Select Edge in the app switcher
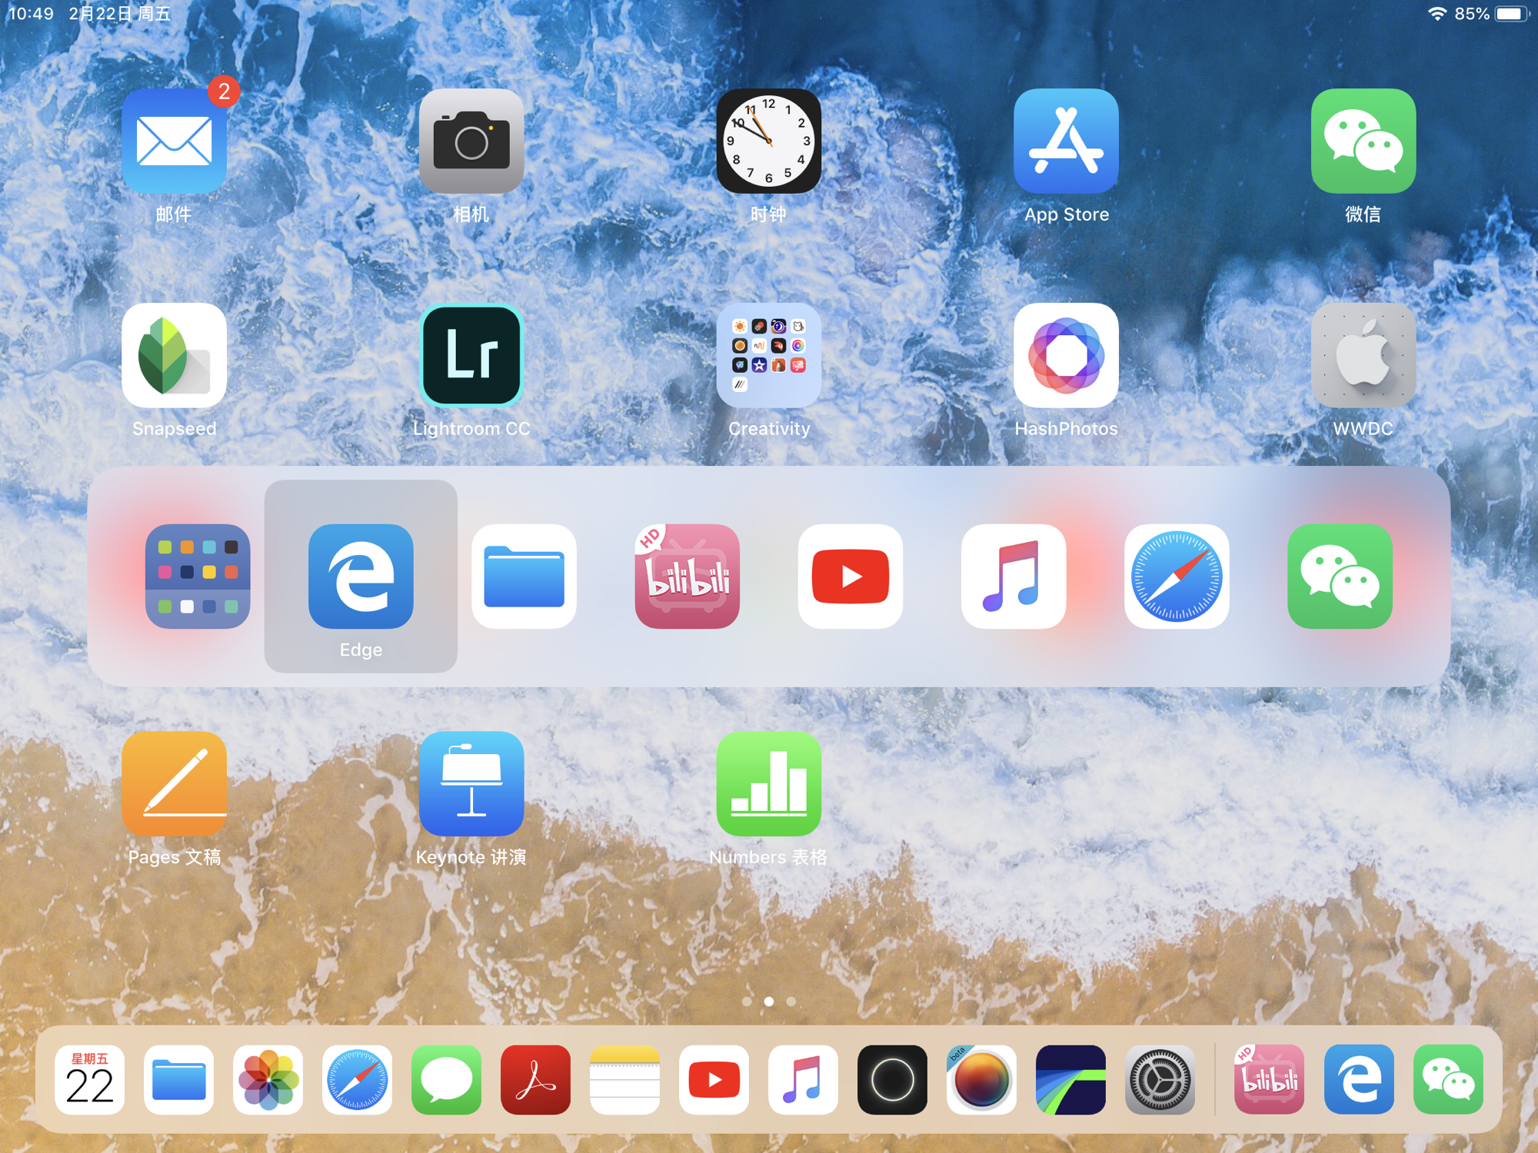Viewport: 1538px width, 1153px height. tap(361, 576)
